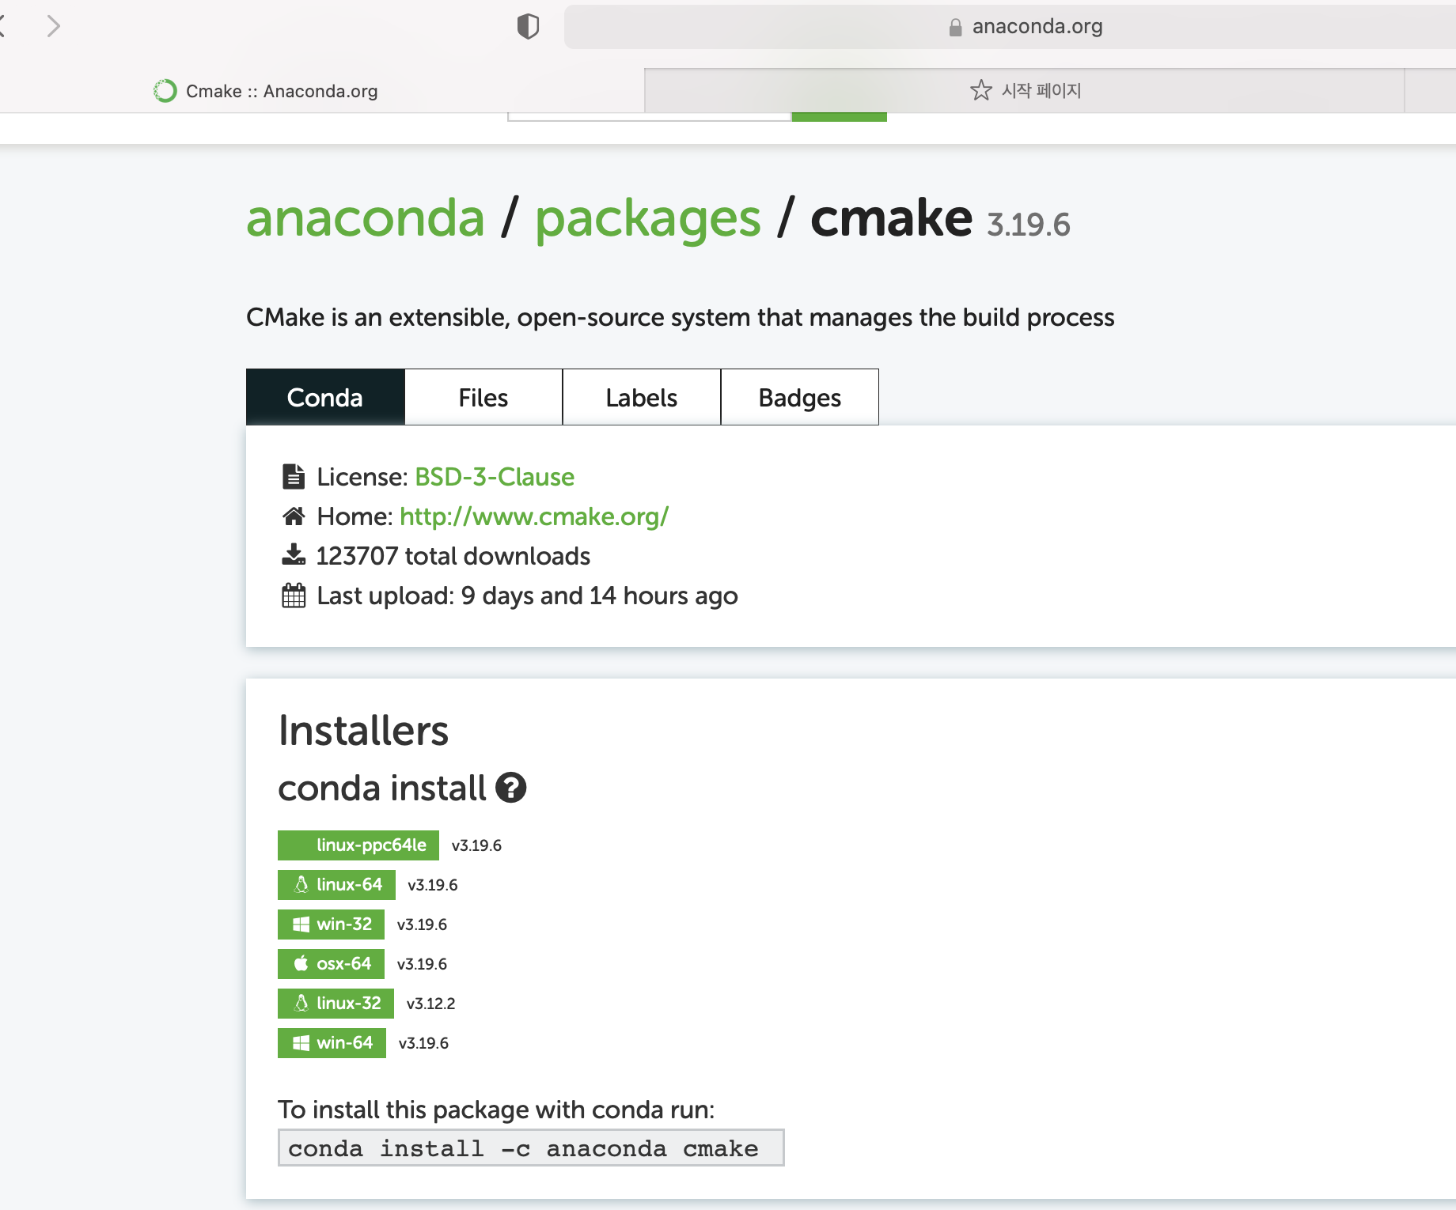Click the Safari forward navigation arrow

point(53,26)
